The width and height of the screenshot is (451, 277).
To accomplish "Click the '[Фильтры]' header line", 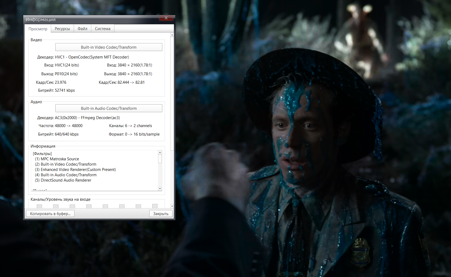I will (x=42, y=154).
